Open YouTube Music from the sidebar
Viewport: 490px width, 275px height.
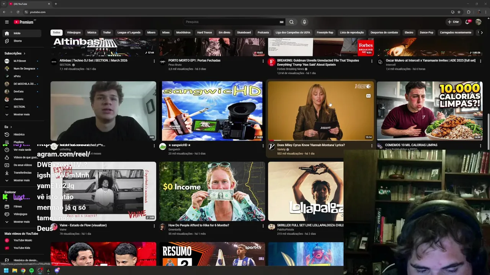click(22, 240)
